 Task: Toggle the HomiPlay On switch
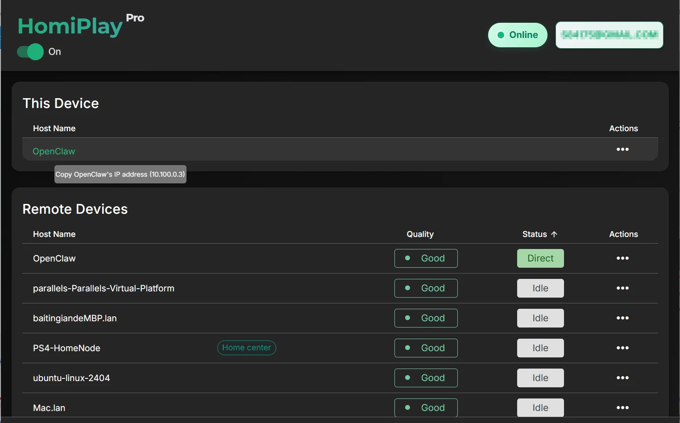(x=30, y=52)
